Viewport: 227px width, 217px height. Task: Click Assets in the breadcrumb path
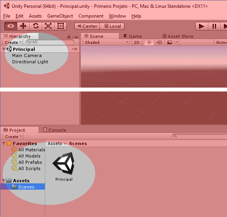(55, 143)
